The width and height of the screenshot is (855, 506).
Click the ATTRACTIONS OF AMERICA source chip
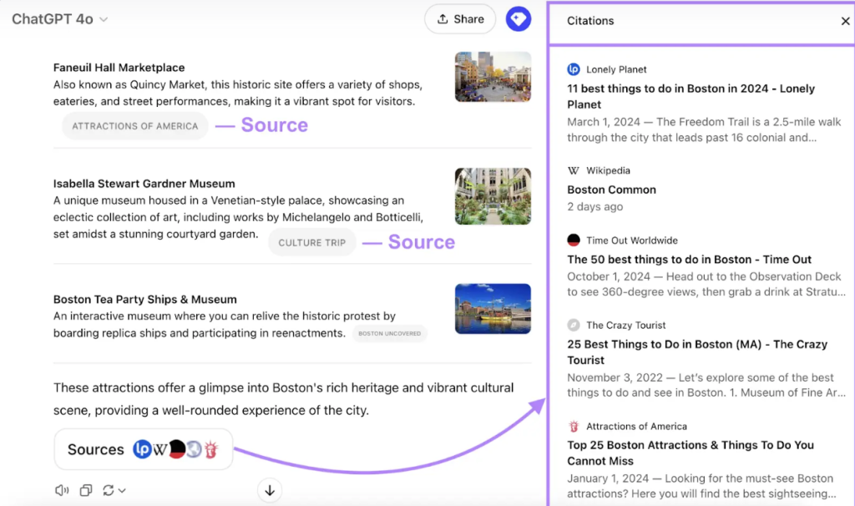point(134,126)
